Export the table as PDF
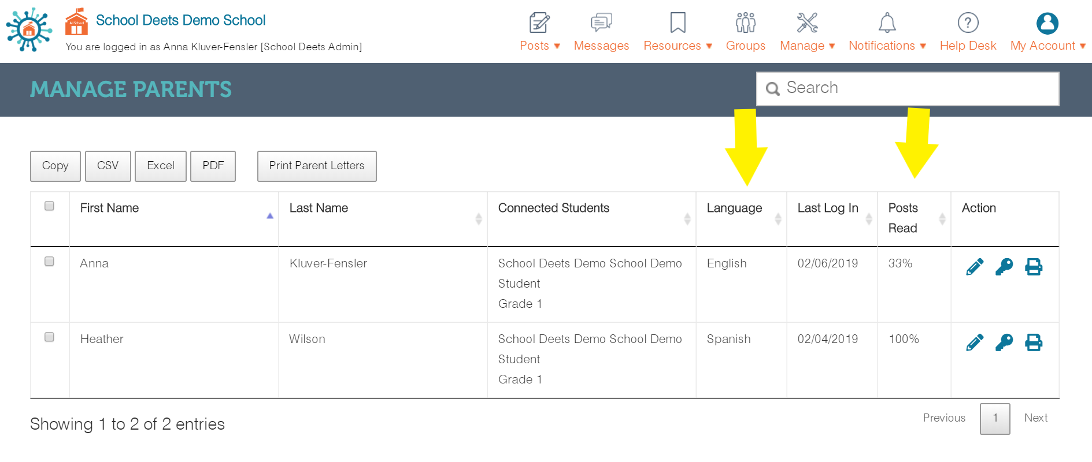Image resolution: width=1092 pixels, height=462 pixels. [x=213, y=166]
